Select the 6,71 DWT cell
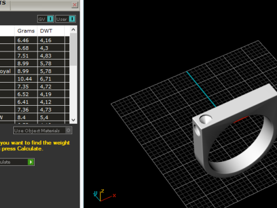Screen dimensions: 277x208 (51, 79)
